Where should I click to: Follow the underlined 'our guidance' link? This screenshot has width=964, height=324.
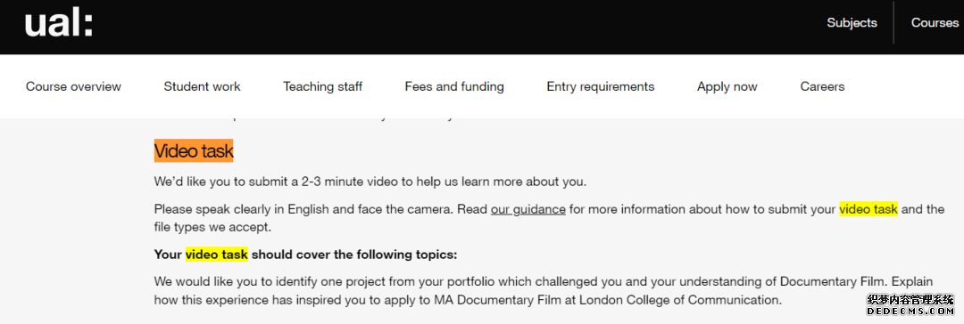(x=528, y=209)
